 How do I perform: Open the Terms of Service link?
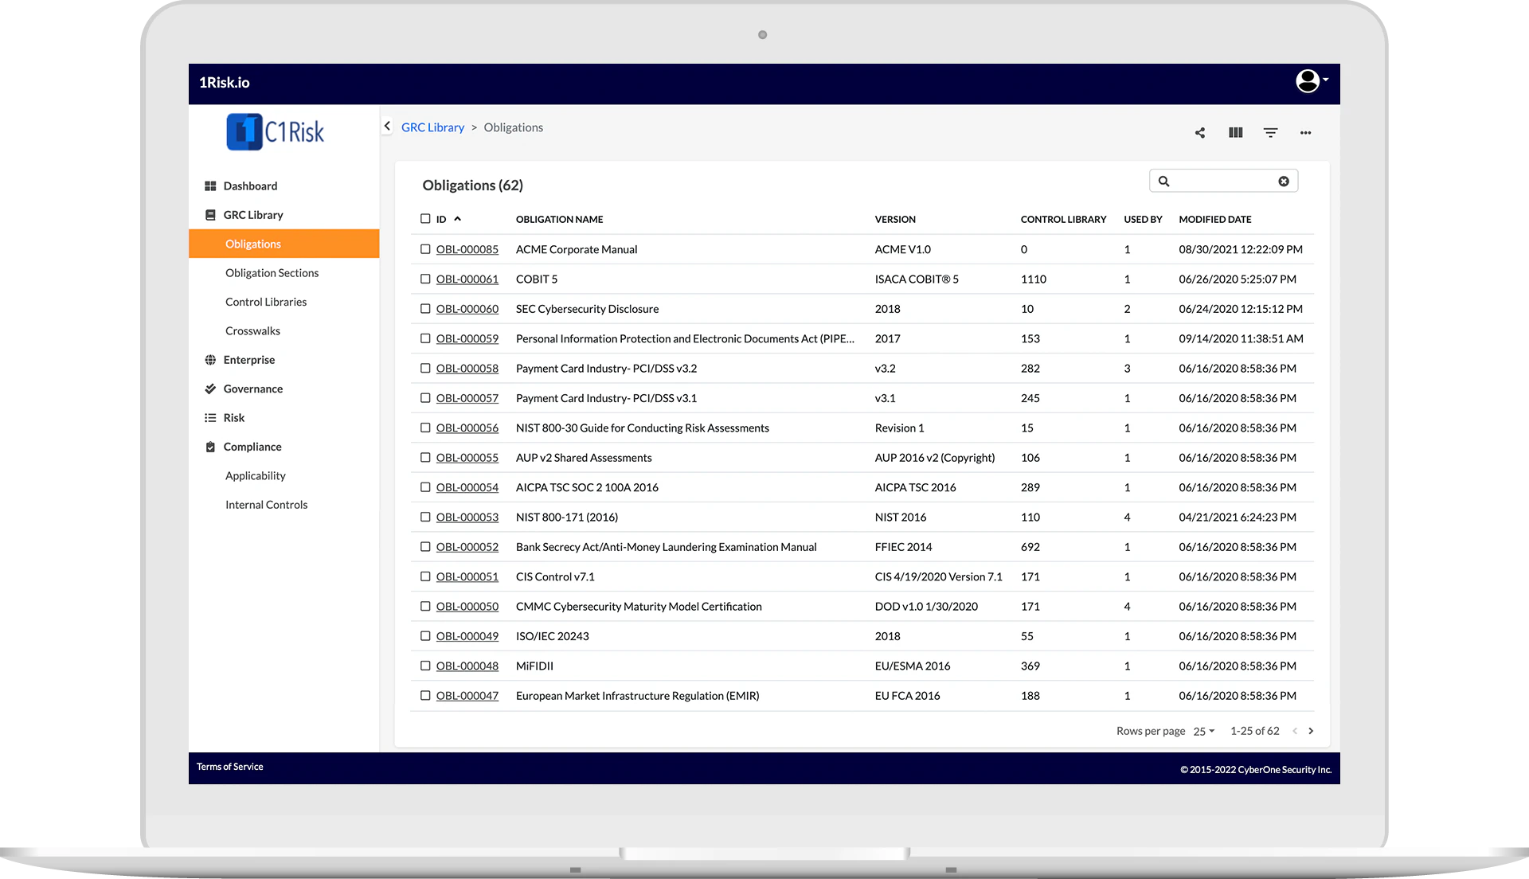(230, 767)
